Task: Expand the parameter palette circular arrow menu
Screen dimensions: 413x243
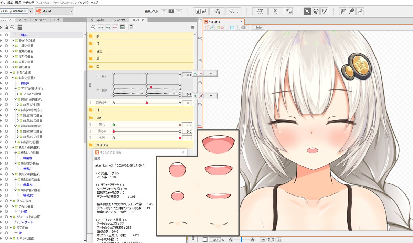Action: [93, 27]
